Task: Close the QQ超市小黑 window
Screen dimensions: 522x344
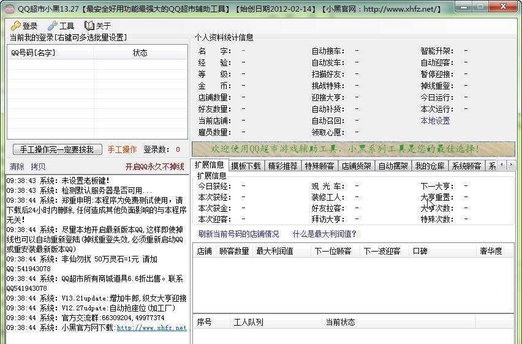Action: 504,6
